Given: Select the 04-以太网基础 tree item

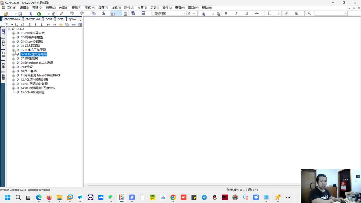Looking at the screenshot, I should [x=30, y=46].
